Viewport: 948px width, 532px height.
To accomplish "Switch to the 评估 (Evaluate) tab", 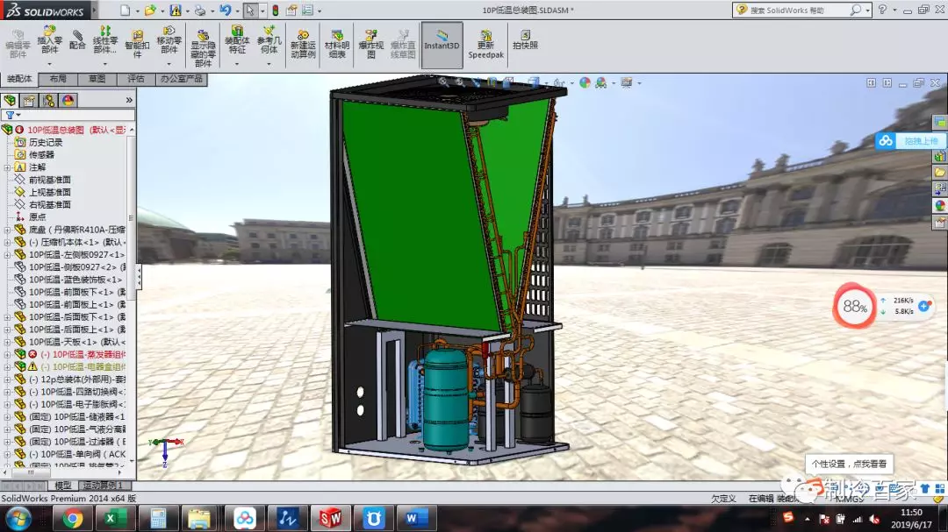I will click(x=136, y=79).
